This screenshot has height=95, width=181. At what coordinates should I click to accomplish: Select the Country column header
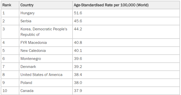click(x=27, y=5)
